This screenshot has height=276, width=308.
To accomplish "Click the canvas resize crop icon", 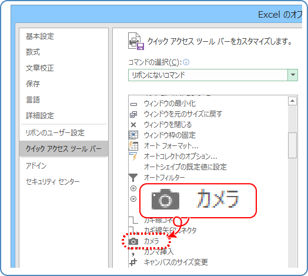I will point(133,262).
